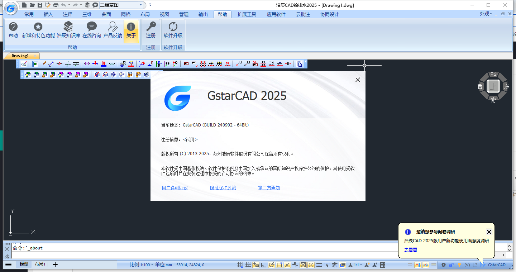Toggle ortho mode L-shaped icon

coord(263,265)
